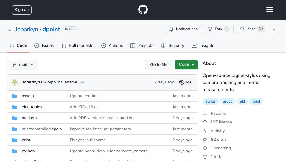286x161 pixels.
Task: Click the 'Public' visibility badge
Action: pyautogui.click(x=70, y=29)
